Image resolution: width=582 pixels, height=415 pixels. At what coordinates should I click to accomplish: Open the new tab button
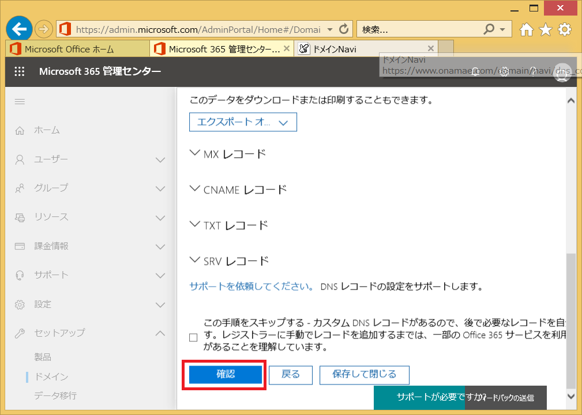click(446, 48)
